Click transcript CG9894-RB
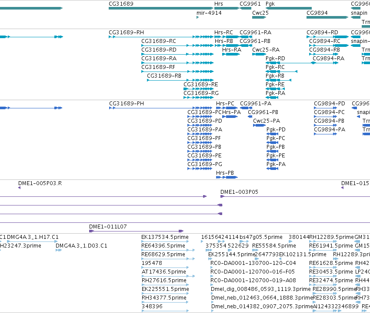This screenshot has width=370, height=313. coord(325,50)
